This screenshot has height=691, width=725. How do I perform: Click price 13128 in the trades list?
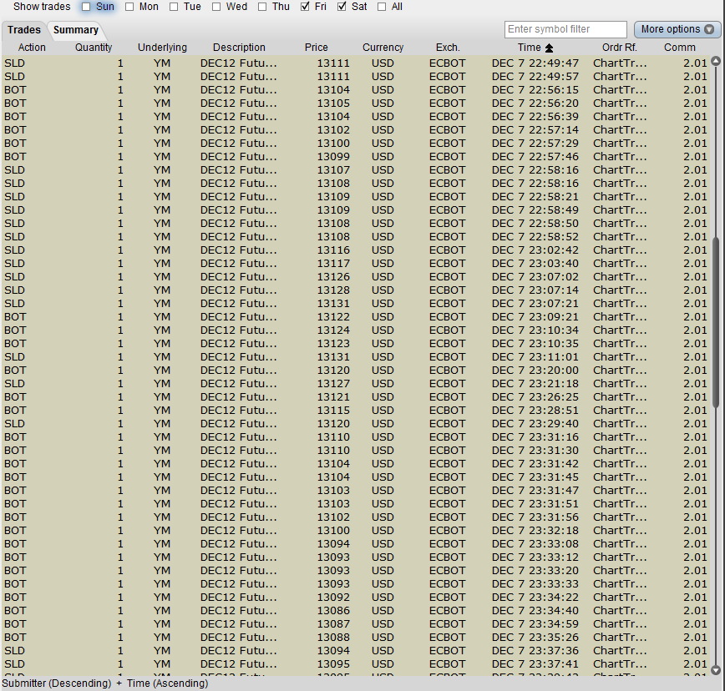[333, 290]
